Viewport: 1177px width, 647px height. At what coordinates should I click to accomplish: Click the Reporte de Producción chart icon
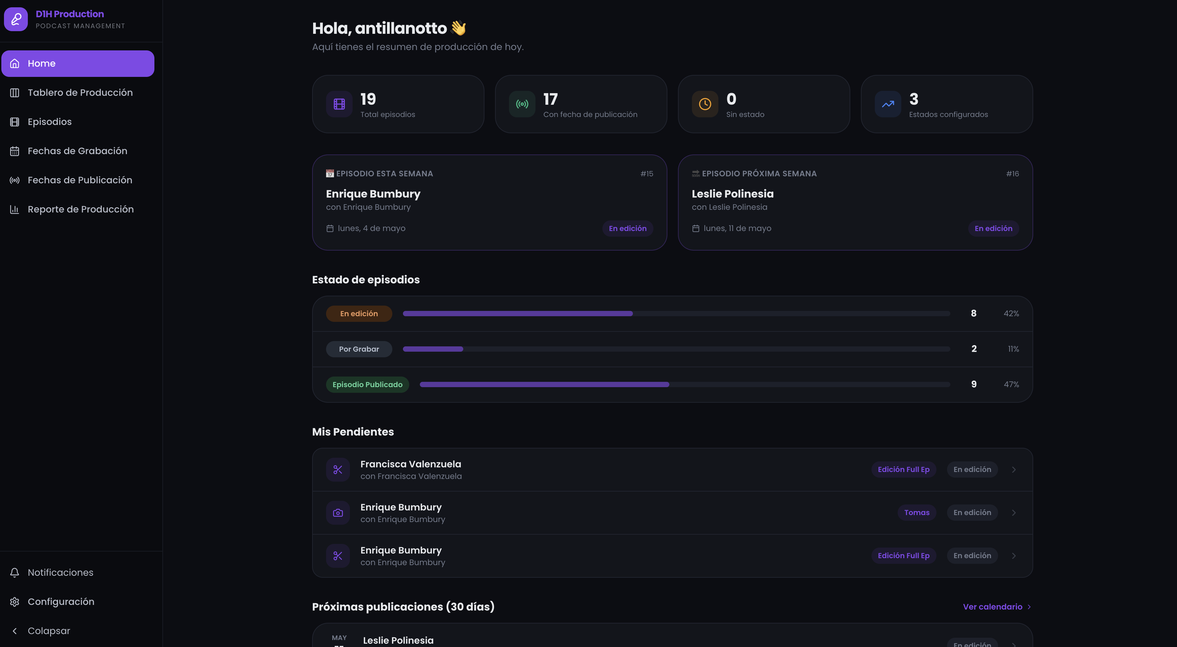15,210
